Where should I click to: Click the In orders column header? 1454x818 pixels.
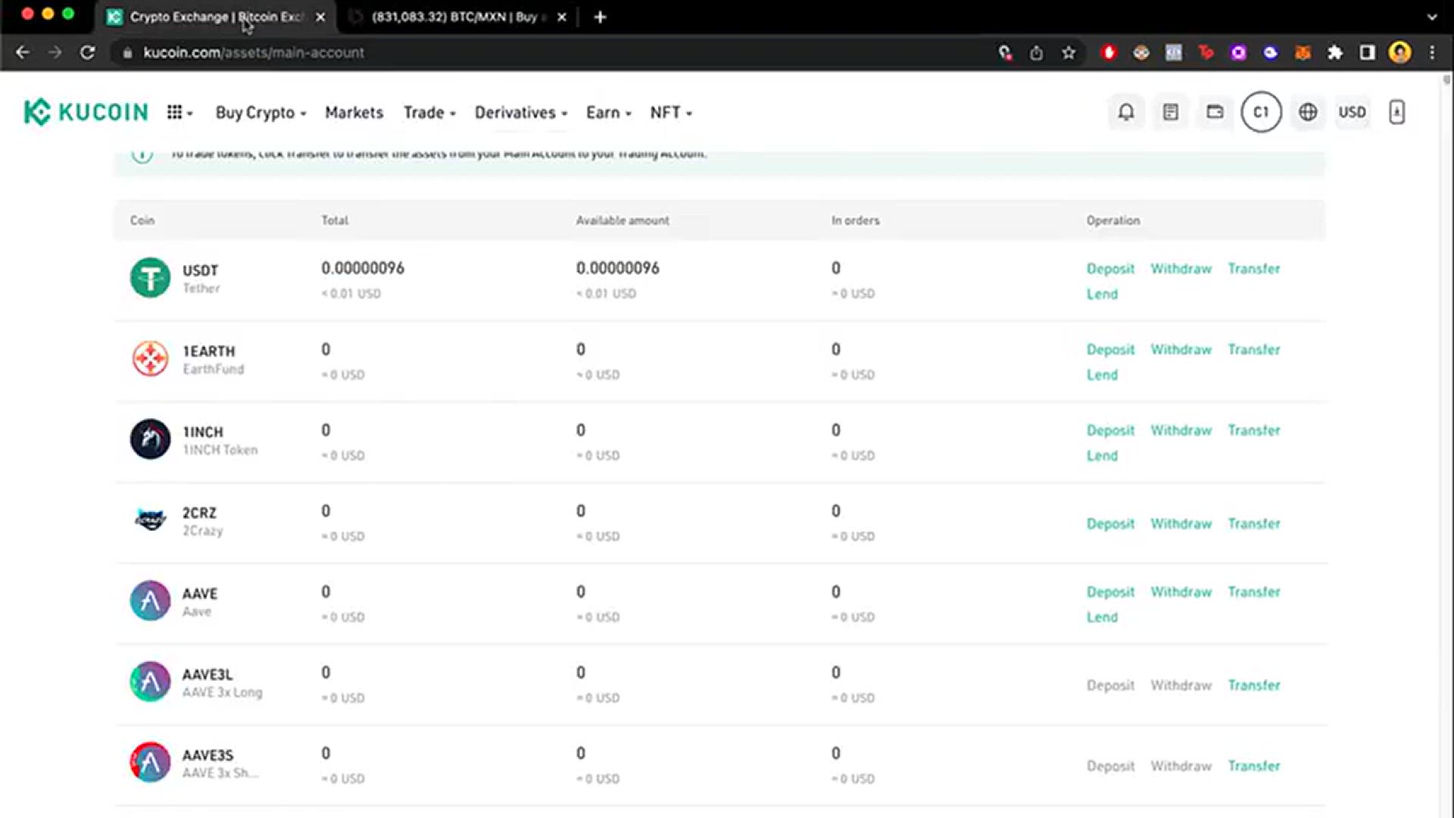(856, 220)
